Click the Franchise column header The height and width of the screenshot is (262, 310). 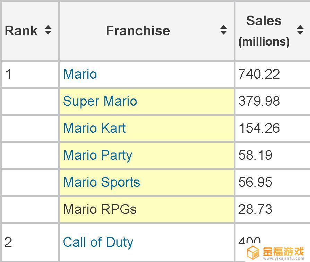pos(147,31)
